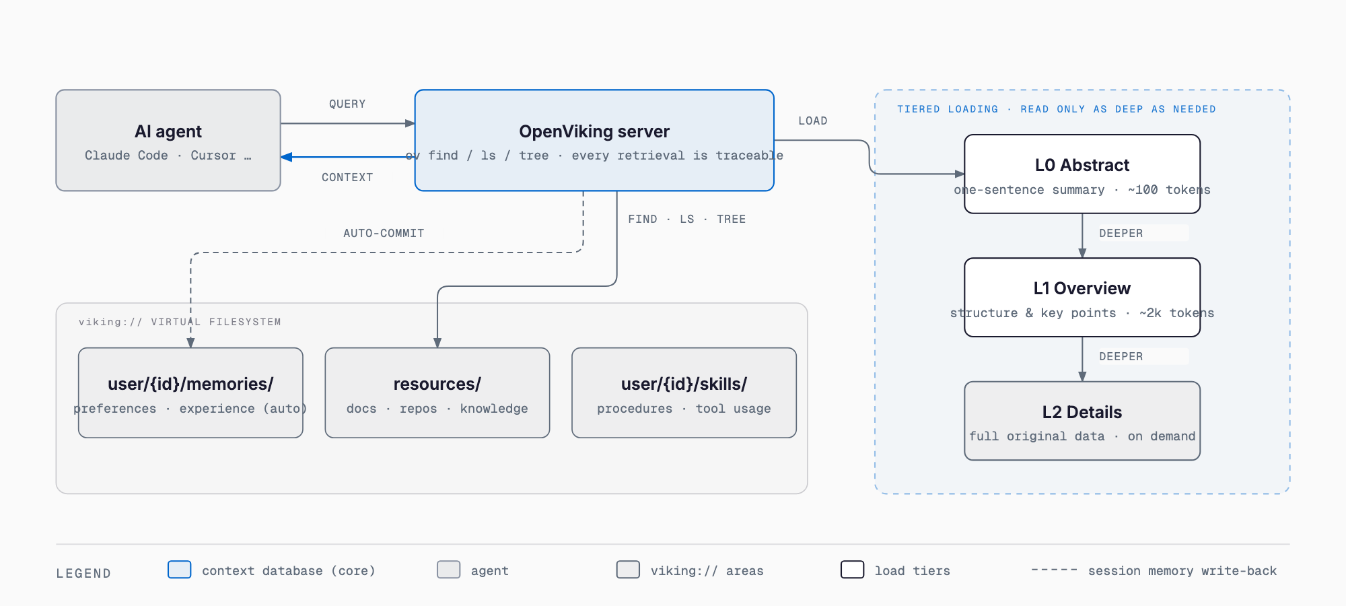
Task: Click the 'preferences · experience (auto)' subtitle
Action: (190, 409)
